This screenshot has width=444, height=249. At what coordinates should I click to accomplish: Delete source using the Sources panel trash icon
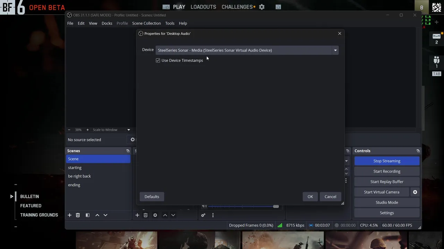coord(145,215)
